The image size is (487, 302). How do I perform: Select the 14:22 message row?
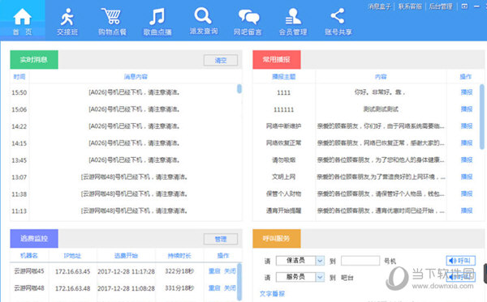[126, 126]
